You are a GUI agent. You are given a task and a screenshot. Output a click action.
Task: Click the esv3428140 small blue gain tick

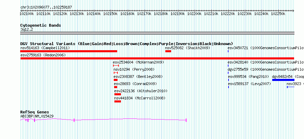point(228,66)
